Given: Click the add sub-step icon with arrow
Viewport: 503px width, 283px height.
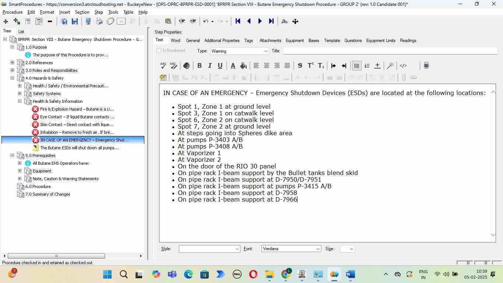Looking at the screenshot, I should point(17,21).
